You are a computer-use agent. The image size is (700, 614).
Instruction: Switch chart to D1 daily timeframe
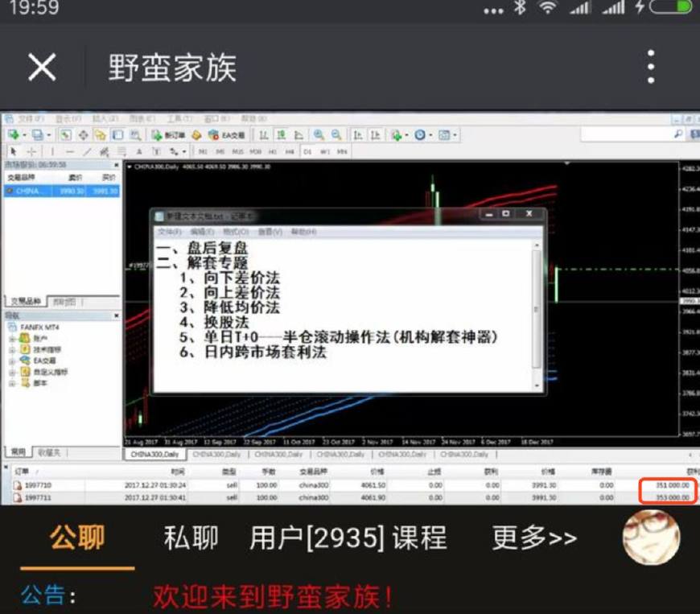307,152
